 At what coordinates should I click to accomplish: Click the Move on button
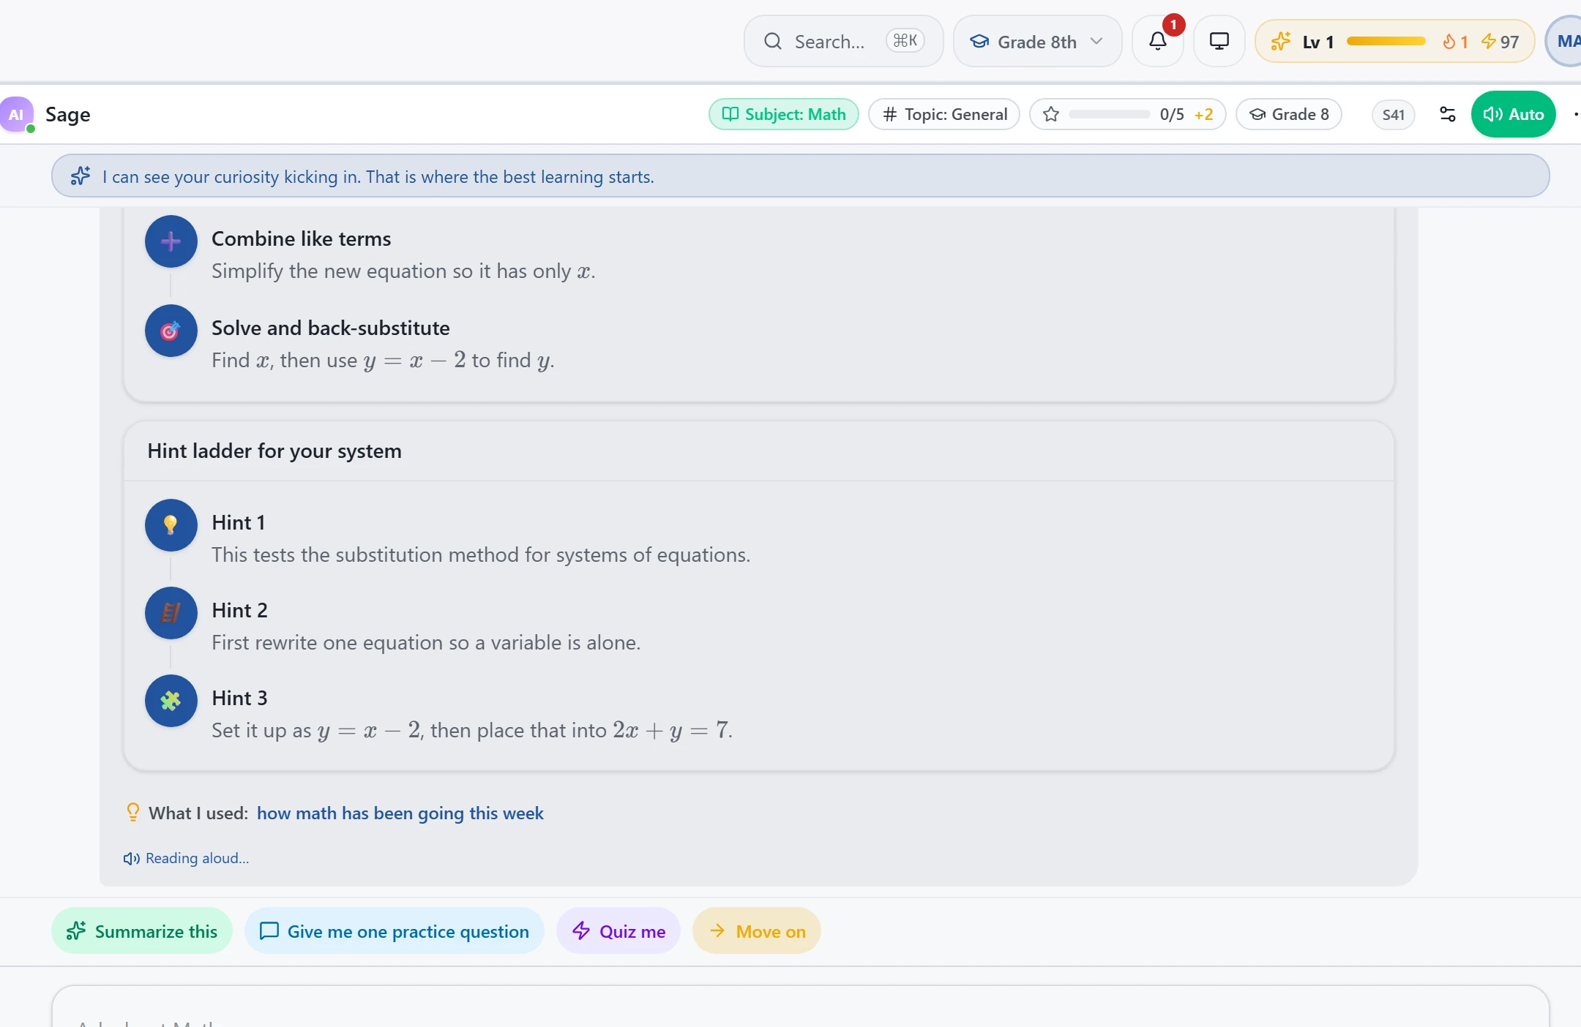pyautogui.click(x=757, y=931)
